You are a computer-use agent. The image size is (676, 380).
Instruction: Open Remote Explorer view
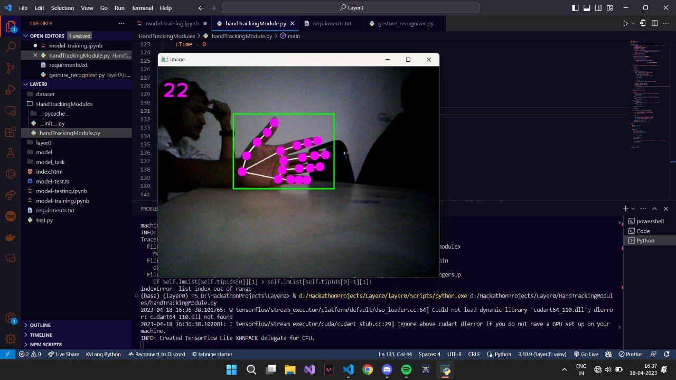point(11,111)
